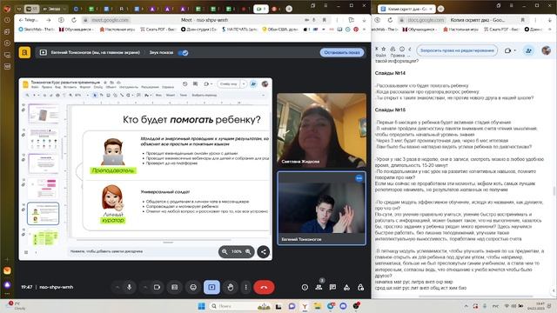557x313 pixels.
Task: Open Yandex Browser from the taskbar
Action: point(305,306)
